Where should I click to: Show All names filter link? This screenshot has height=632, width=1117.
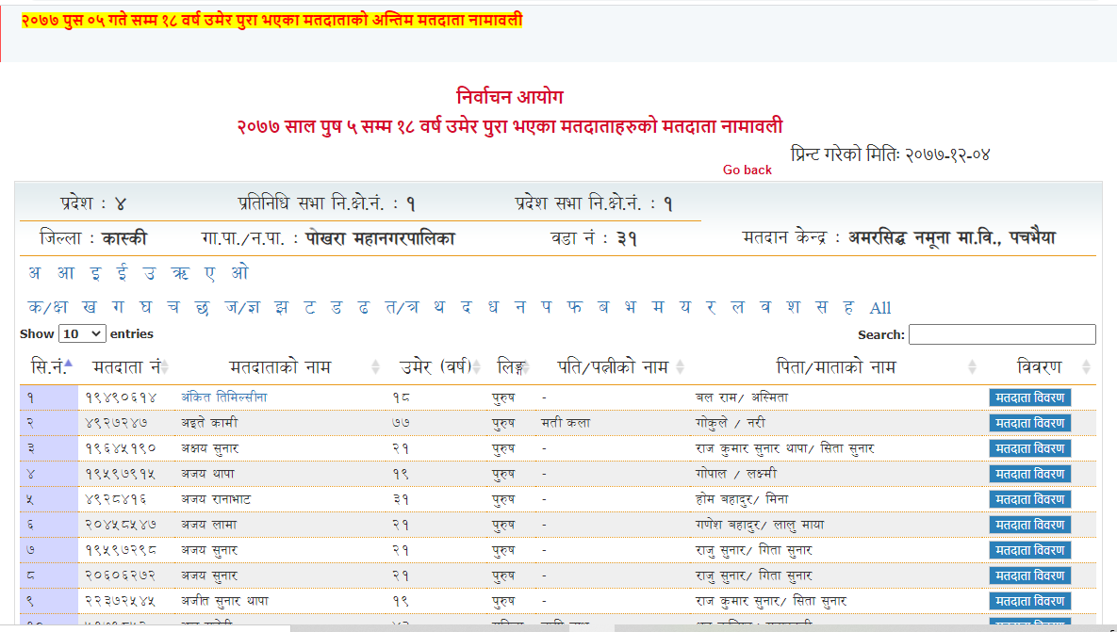click(x=880, y=308)
